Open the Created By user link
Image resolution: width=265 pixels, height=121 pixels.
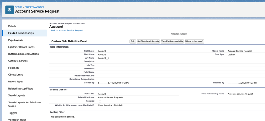(104, 83)
